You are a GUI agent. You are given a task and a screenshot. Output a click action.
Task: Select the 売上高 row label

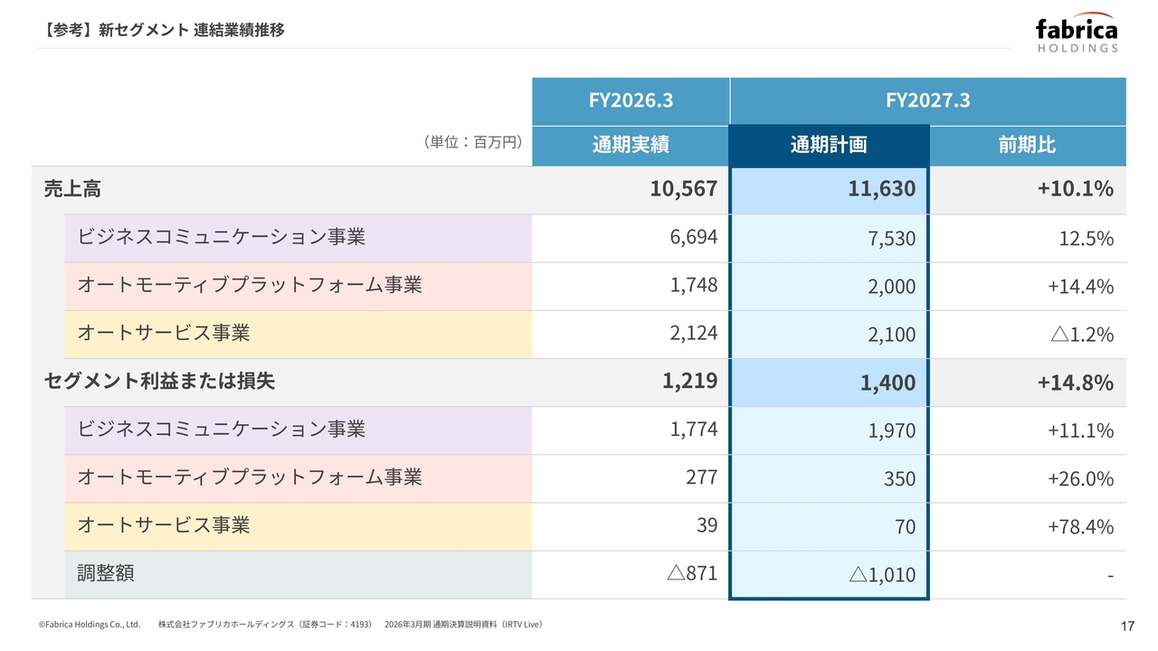pyautogui.click(x=72, y=189)
